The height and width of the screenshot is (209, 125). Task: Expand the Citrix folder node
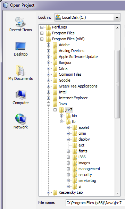48,68
